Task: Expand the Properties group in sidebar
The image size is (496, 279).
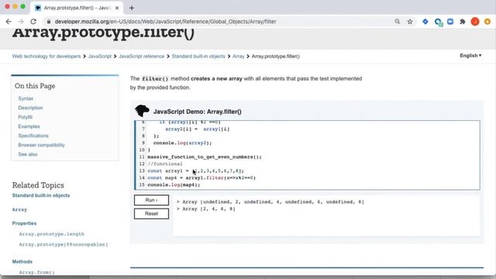Action: pyautogui.click(x=24, y=223)
